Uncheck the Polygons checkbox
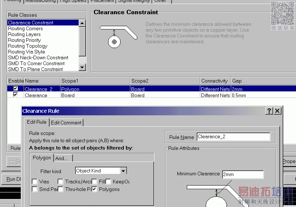 coord(94,189)
